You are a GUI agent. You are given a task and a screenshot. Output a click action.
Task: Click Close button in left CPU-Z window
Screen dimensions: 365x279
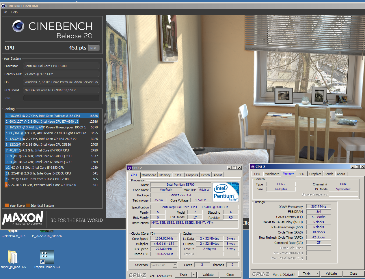coord(230,275)
